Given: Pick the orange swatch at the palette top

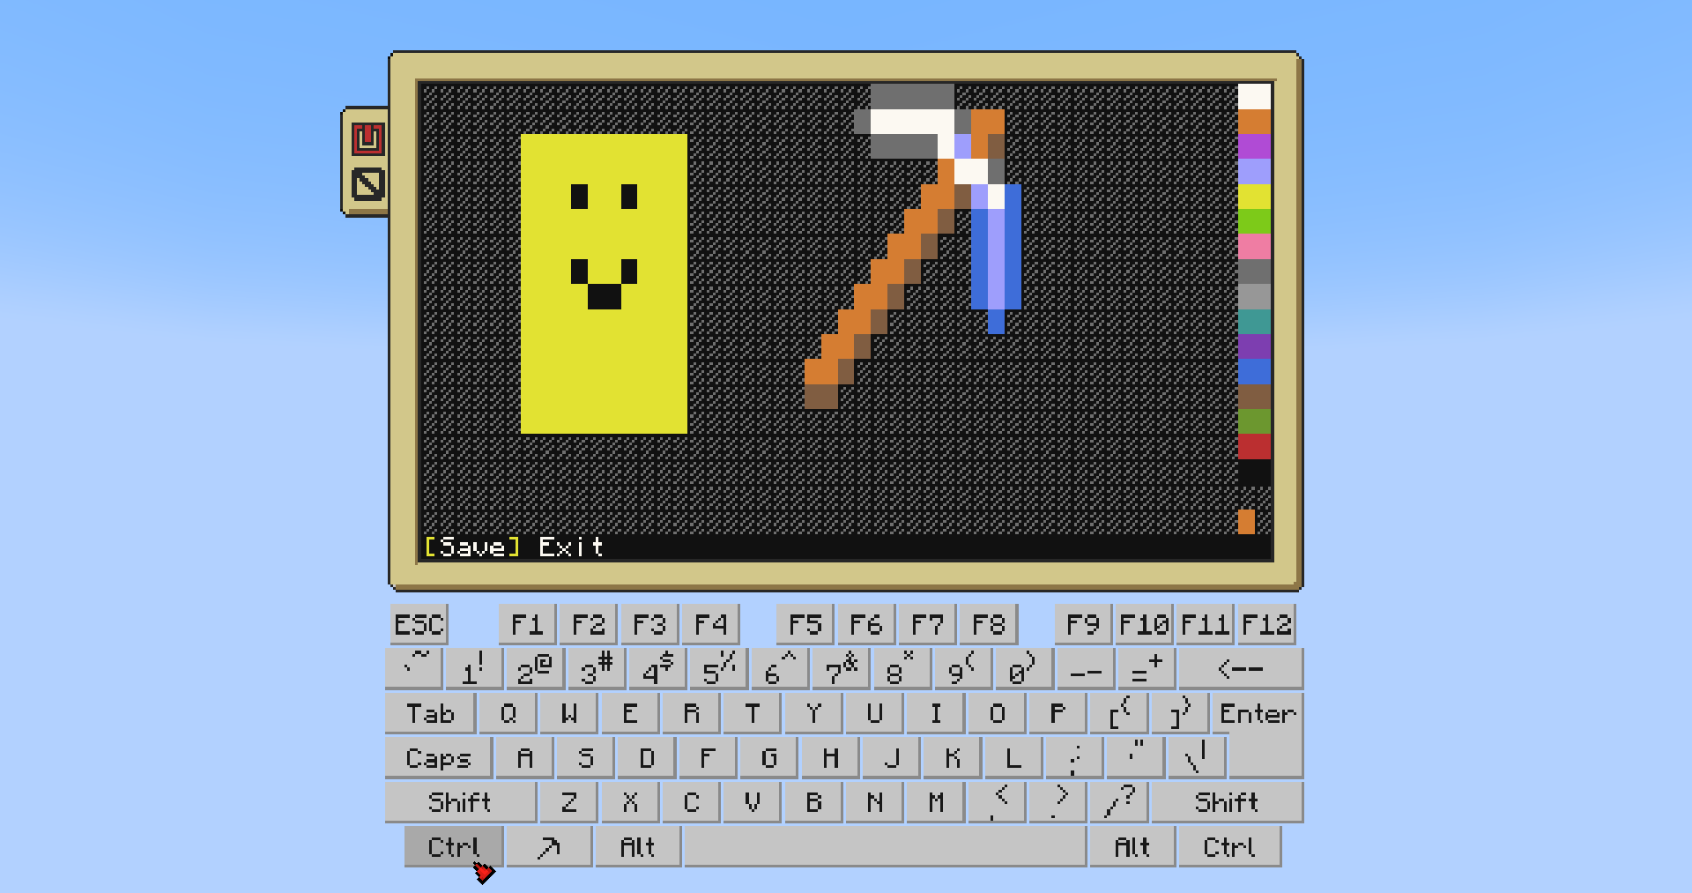Looking at the screenshot, I should tap(1254, 121).
